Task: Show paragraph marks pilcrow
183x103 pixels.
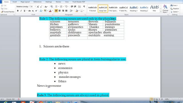Action: (84, 7)
